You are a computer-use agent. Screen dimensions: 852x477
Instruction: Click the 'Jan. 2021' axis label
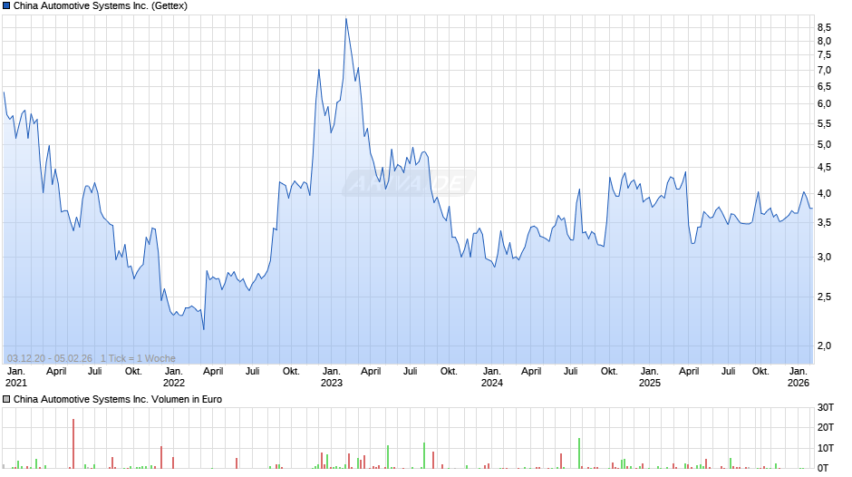click(15, 377)
